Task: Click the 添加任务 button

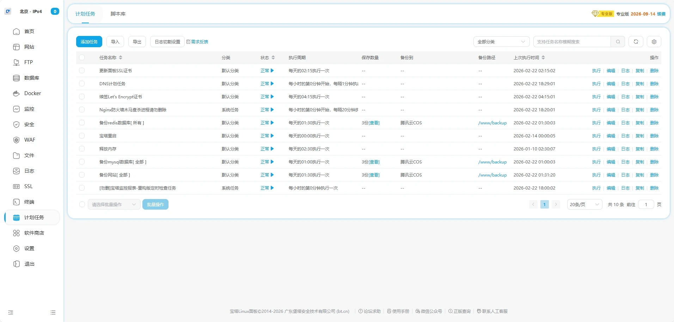Action: click(x=89, y=42)
